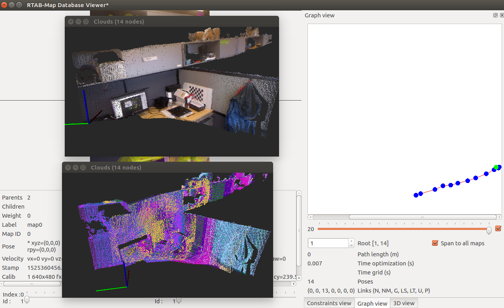Select the green node in the graph

(496, 167)
